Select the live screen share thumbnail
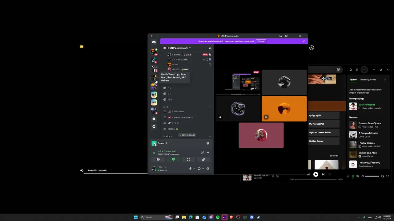 238,82
